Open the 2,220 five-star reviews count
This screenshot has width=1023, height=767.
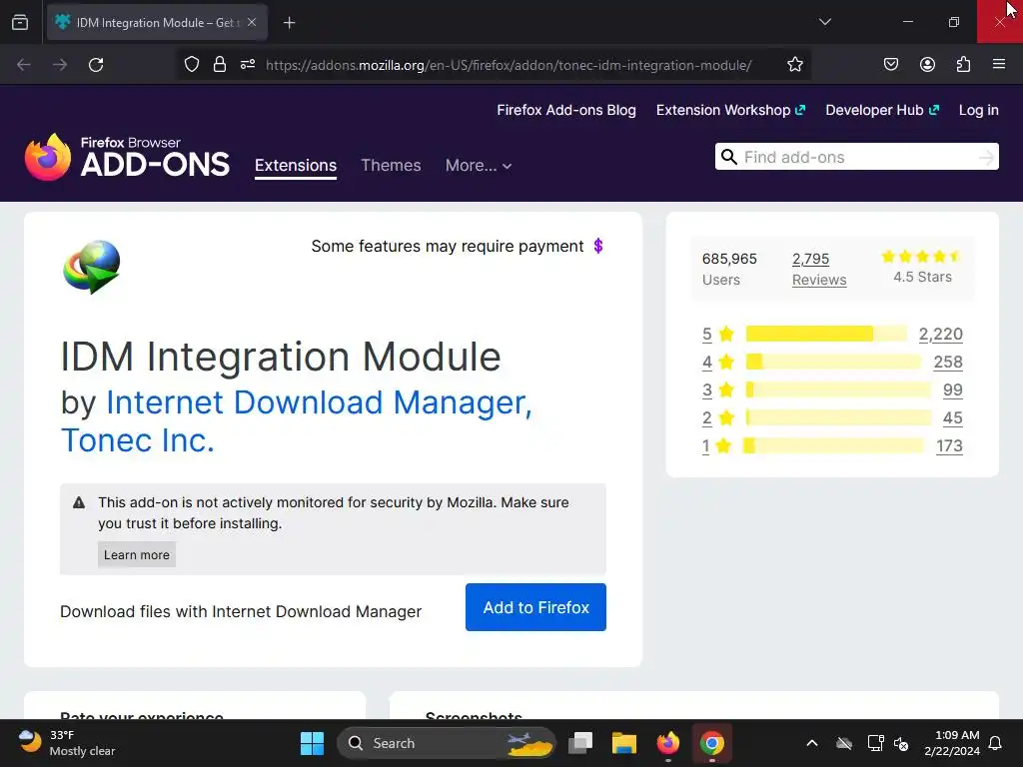coord(940,334)
